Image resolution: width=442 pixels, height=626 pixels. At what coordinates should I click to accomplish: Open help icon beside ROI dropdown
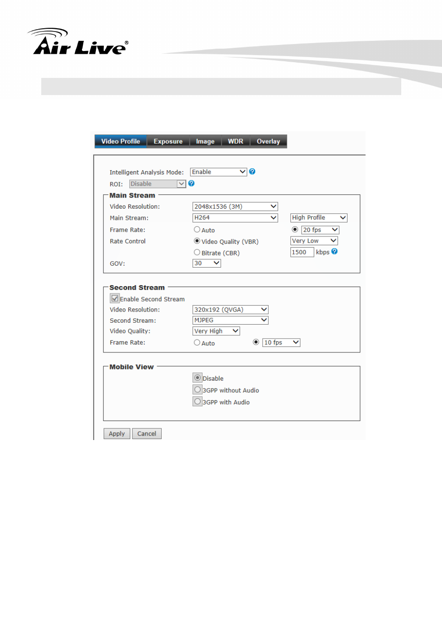pos(191,184)
